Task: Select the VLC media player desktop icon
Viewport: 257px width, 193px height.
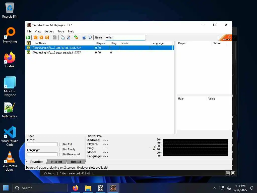Action: tap(10, 161)
